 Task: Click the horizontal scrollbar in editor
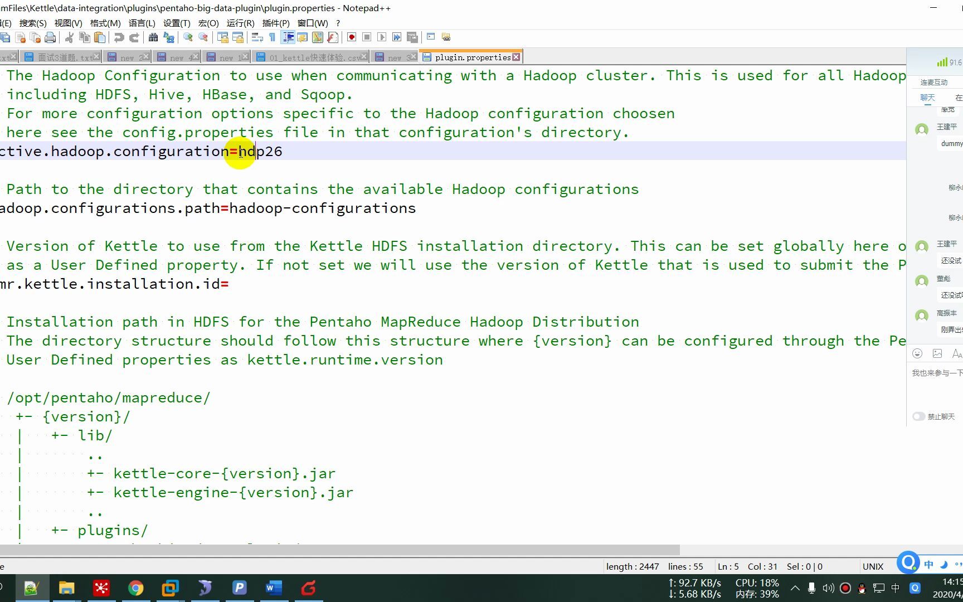[340, 550]
